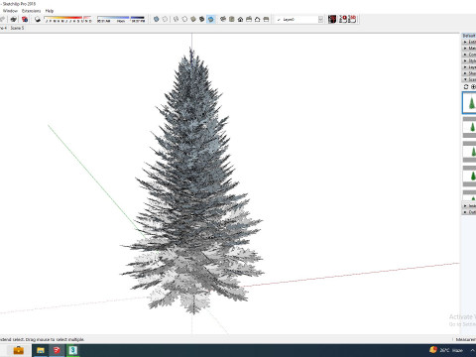476x357 pixels.
Task: Select the second scene tree thumbnail
Action: [470, 127]
